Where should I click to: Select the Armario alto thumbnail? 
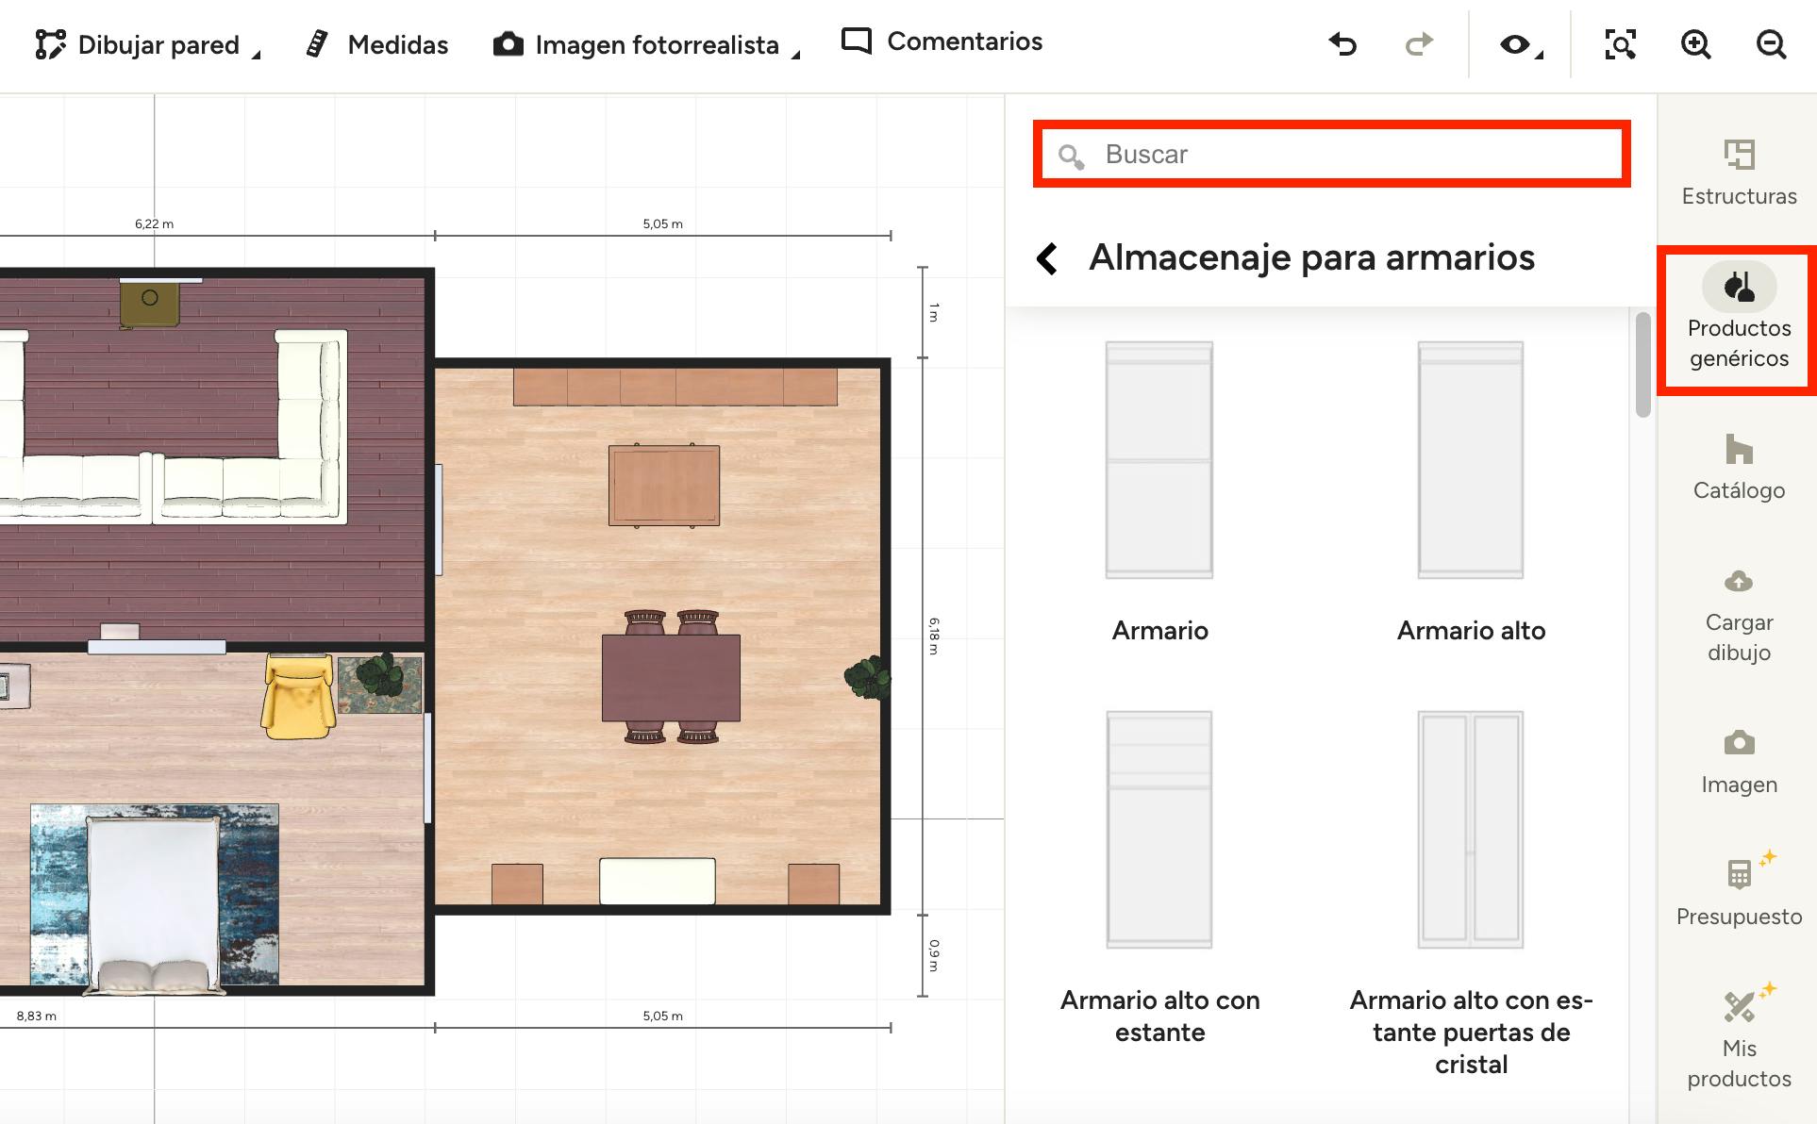[1470, 460]
